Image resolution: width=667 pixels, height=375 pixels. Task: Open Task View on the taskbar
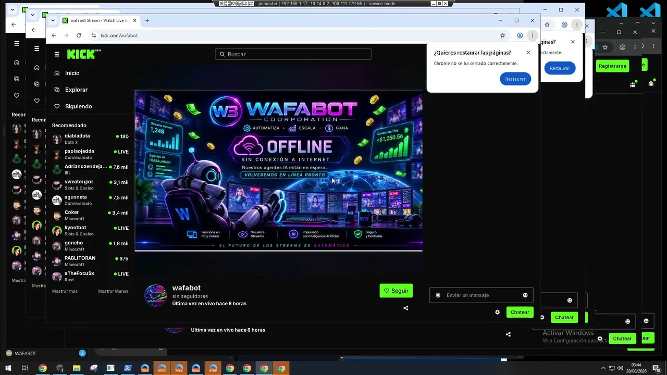click(x=24, y=368)
